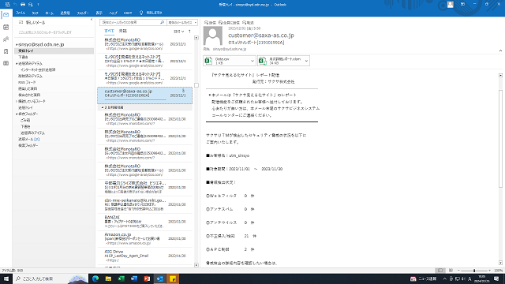The height and width of the screenshot is (284, 505).
Task: Click the Undo arrow in the title bar
Action: point(15,5)
